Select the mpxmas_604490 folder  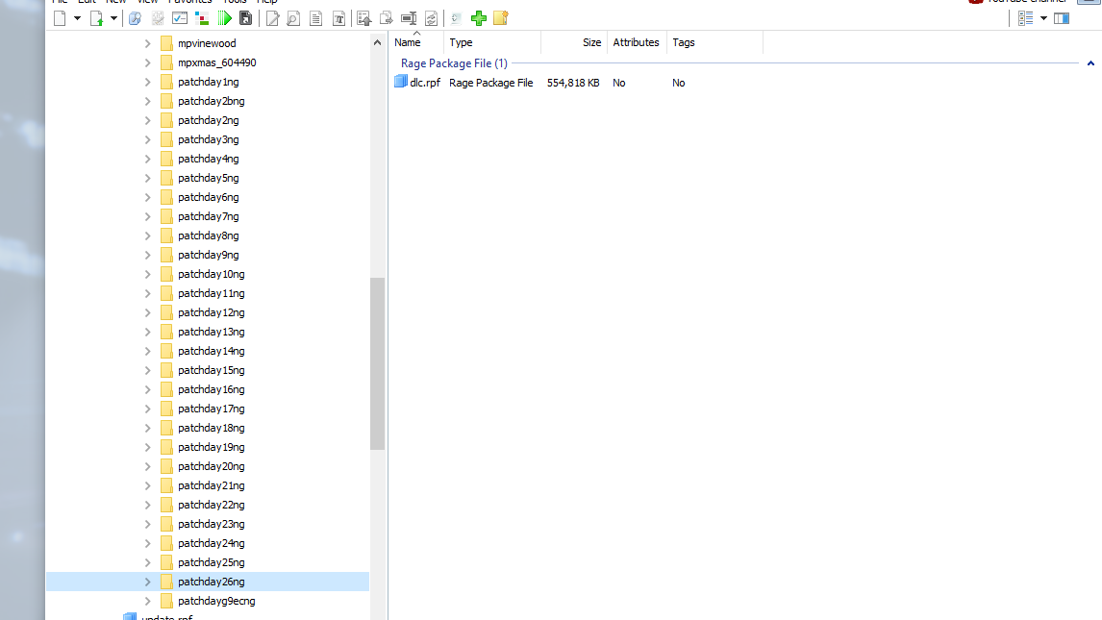(216, 62)
